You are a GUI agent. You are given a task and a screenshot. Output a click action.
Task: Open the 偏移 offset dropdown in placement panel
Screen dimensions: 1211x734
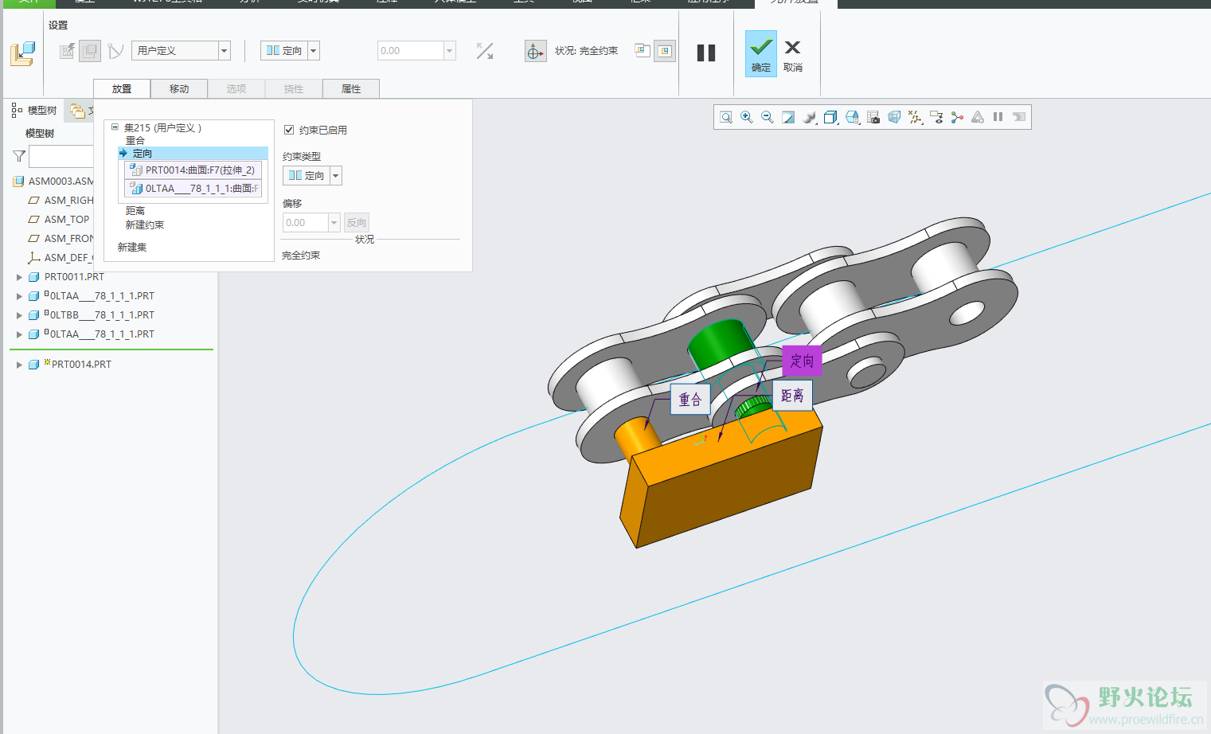(334, 223)
